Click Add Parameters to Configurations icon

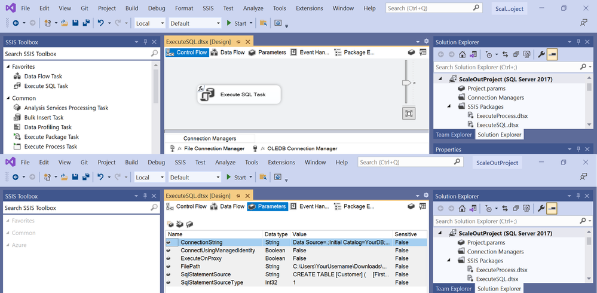[189, 224]
